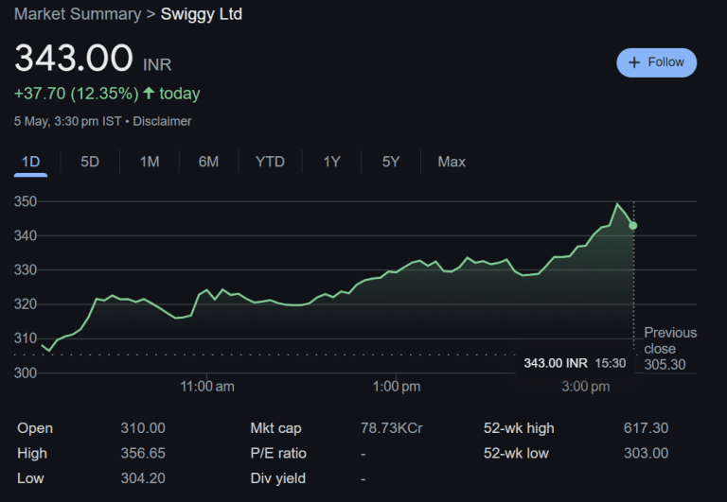Click the High value 356.65
727x502 pixels.
tap(143, 453)
